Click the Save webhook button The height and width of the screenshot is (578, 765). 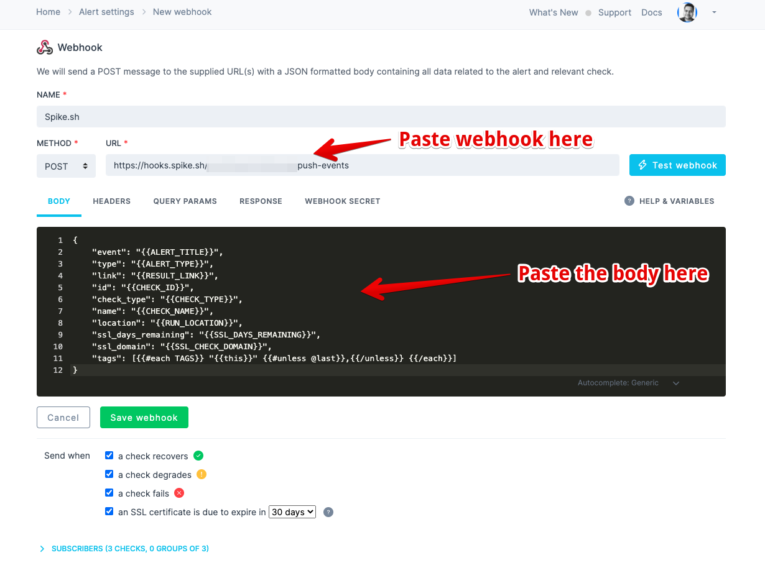tap(144, 418)
